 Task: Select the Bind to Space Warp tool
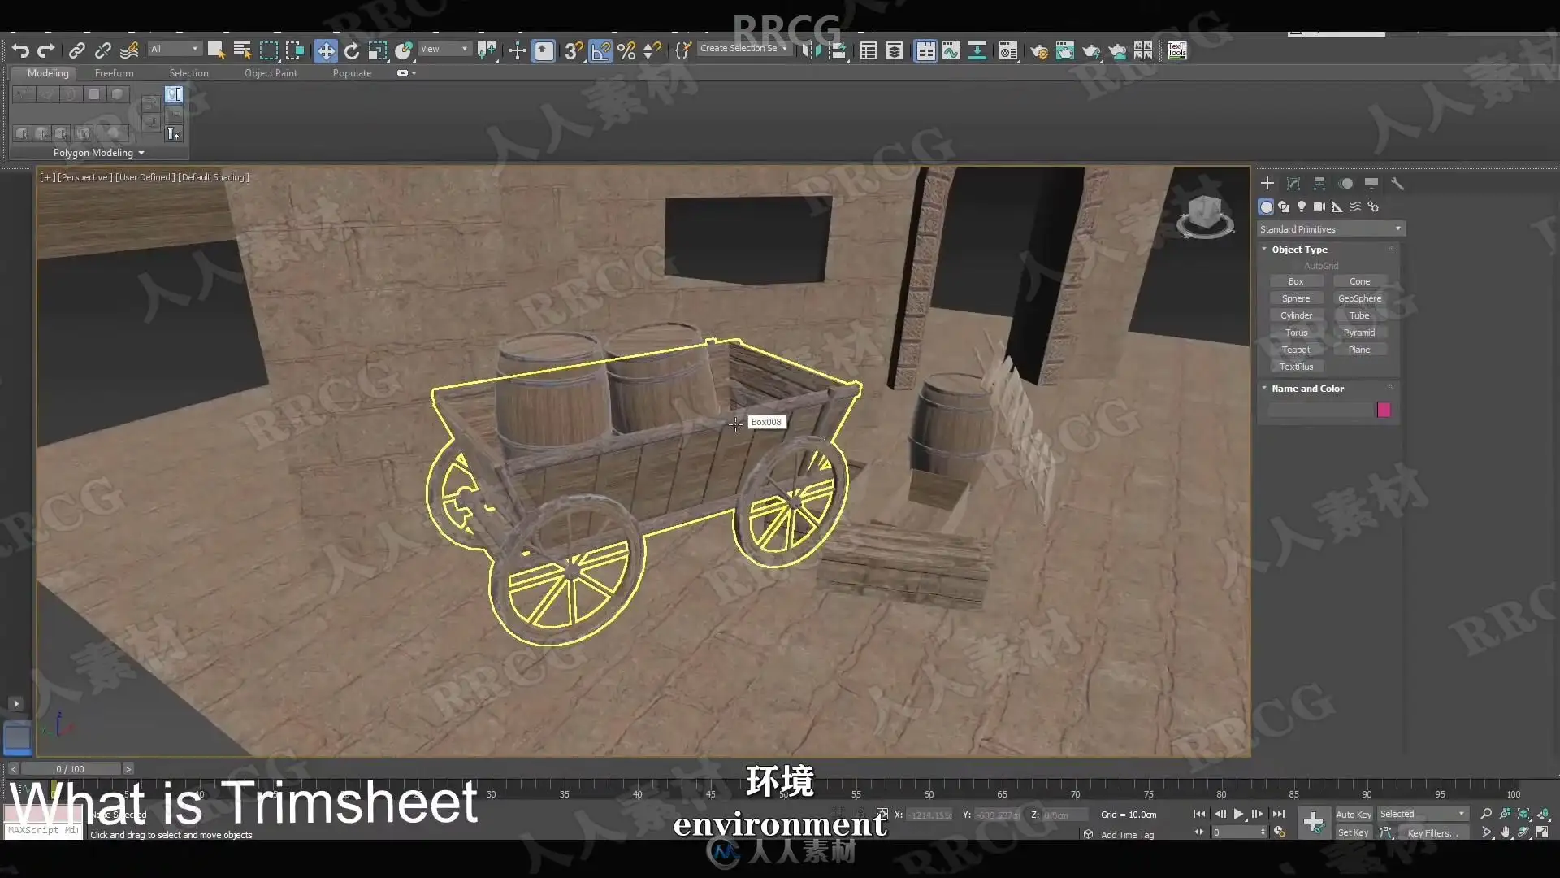129,51
